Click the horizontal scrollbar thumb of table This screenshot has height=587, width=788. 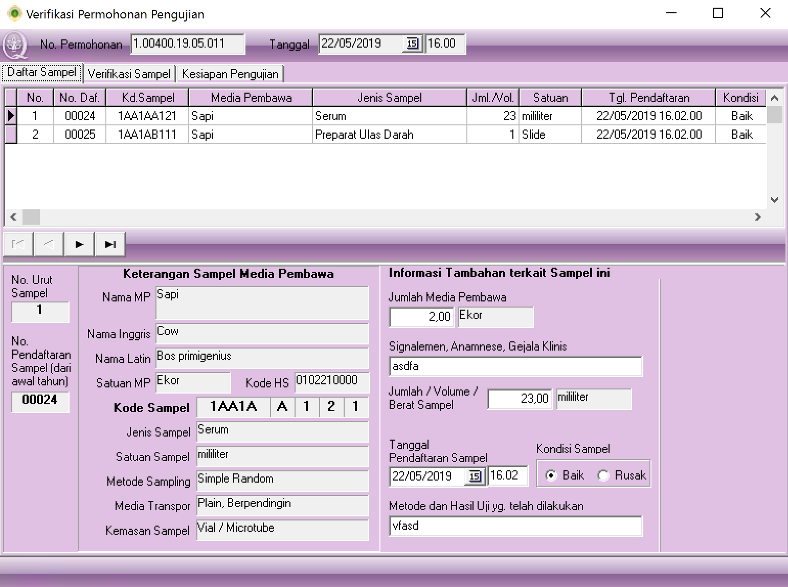(x=31, y=217)
